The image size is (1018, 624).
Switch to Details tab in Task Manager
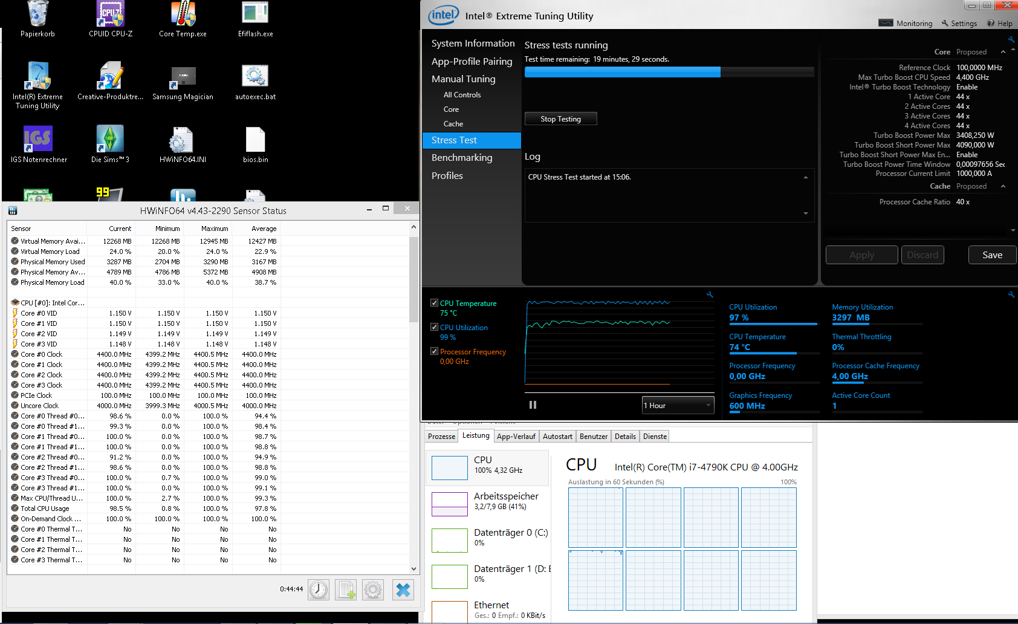pos(625,437)
